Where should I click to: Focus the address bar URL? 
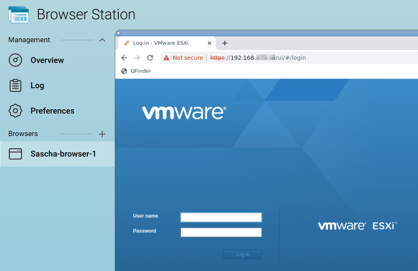click(x=258, y=58)
